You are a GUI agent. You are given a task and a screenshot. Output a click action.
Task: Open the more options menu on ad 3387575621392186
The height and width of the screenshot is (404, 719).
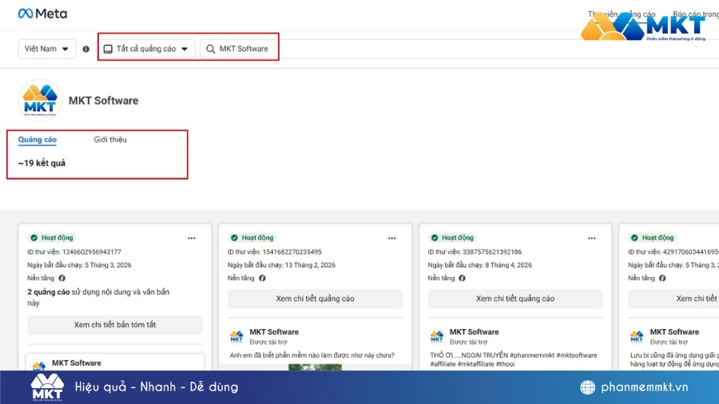[592, 238]
